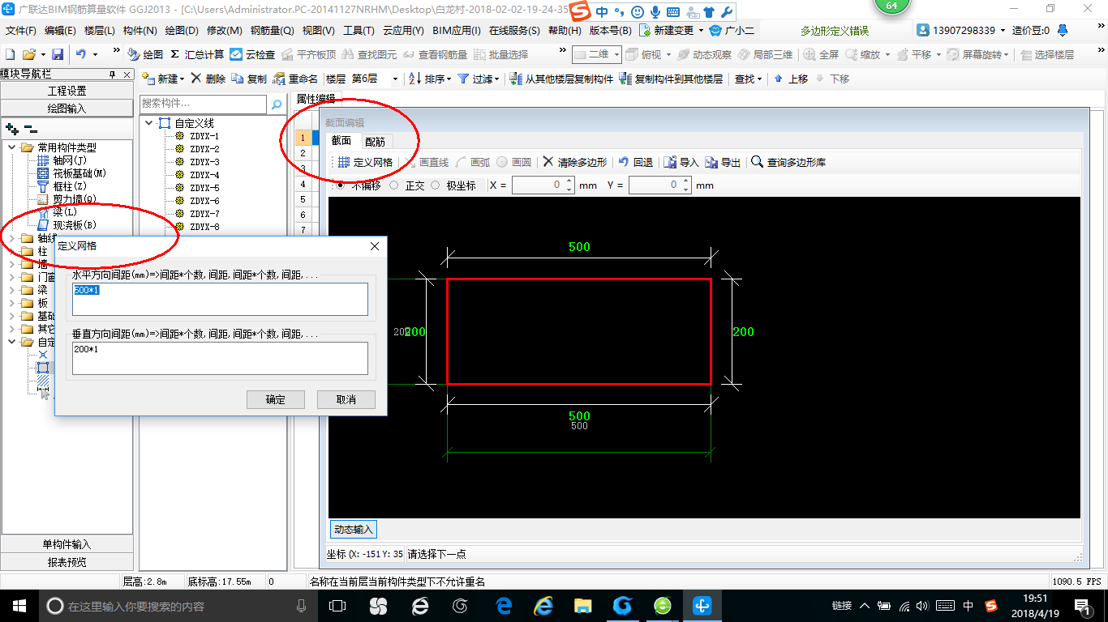The image size is (1108, 622).
Task: Click 导入 import icon
Action: (681, 162)
